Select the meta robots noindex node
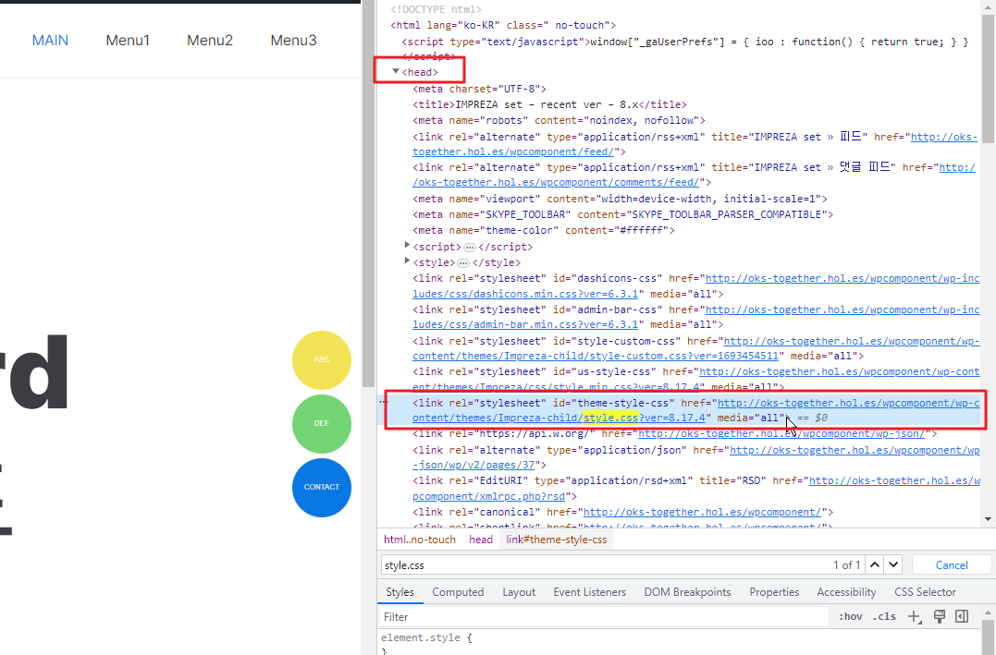Viewport: 996px width, 655px height. click(559, 120)
